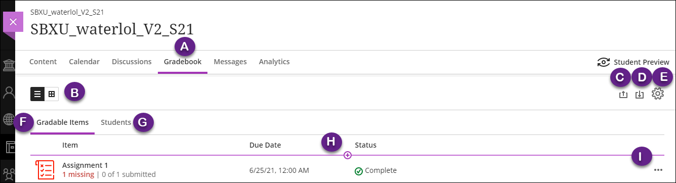Turn on Student Preview mode
The height and width of the screenshot is (183, 676).
pos(633,62)
